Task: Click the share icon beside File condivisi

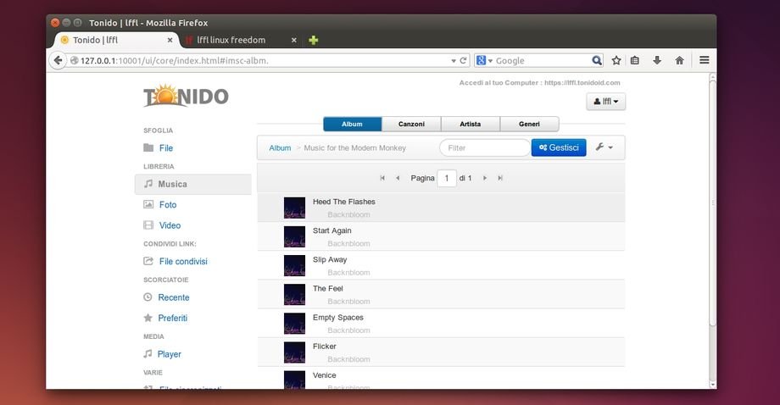Action: (148, 261)
